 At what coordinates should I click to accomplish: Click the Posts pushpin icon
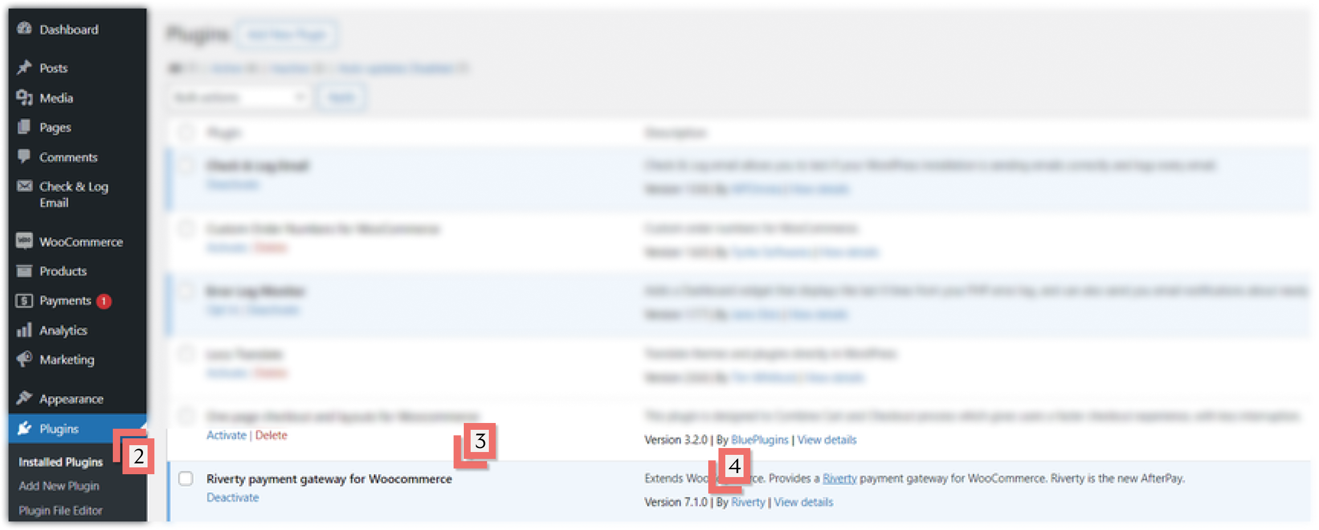[24, 68]
